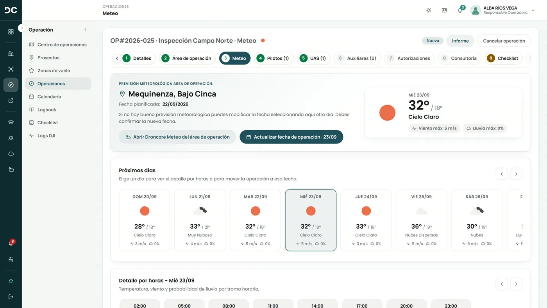Open Proyectos in the sidebar
This screenshot has height=308, width=547.
(x=58, y=57)
